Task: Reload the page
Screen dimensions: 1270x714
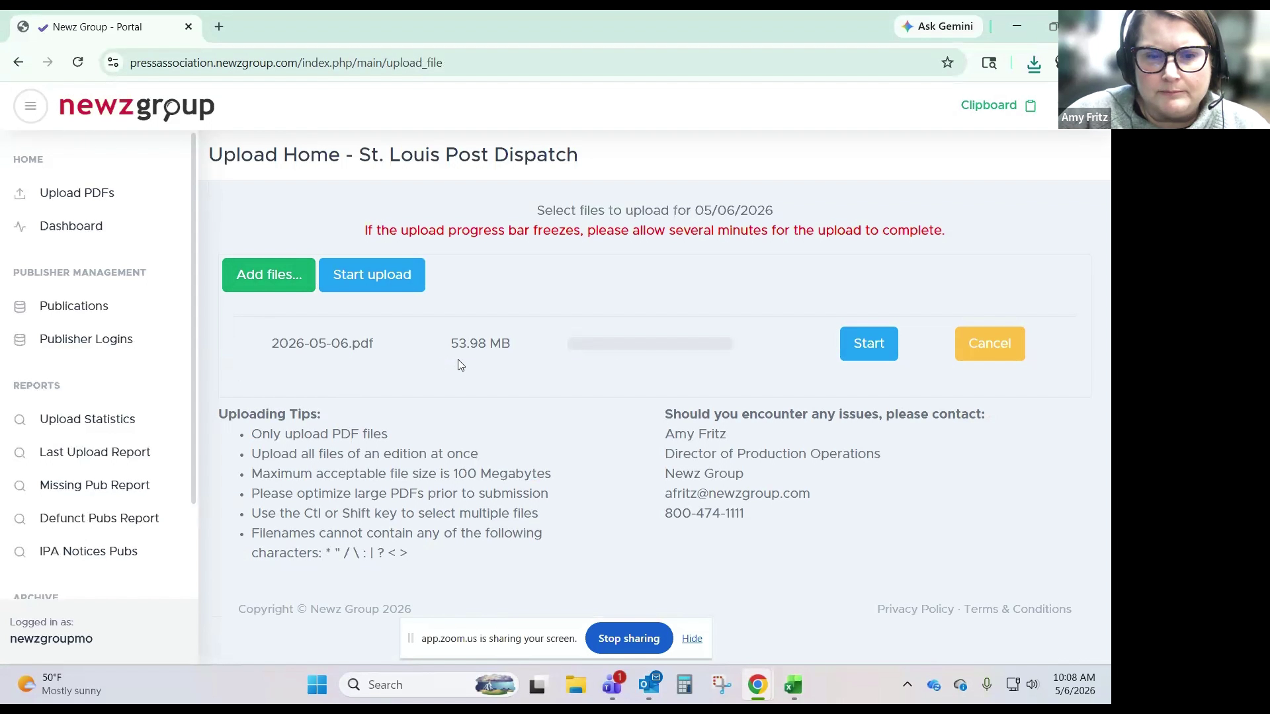Action: 78,62
